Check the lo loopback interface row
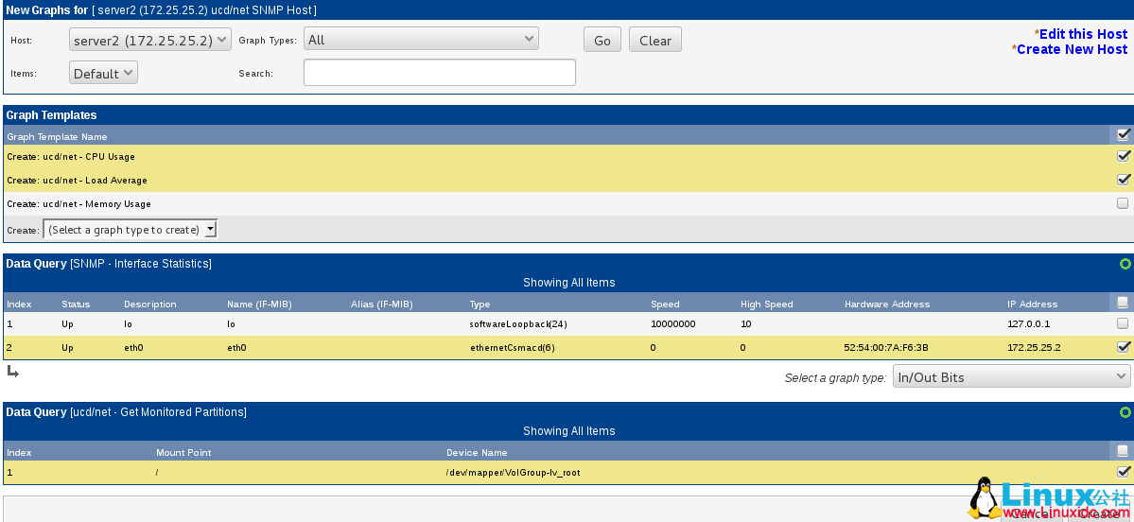Screen dimensions: 1134x522 click(1123, 323)
